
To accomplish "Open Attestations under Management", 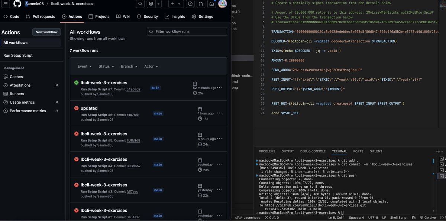I will [31, 85].
